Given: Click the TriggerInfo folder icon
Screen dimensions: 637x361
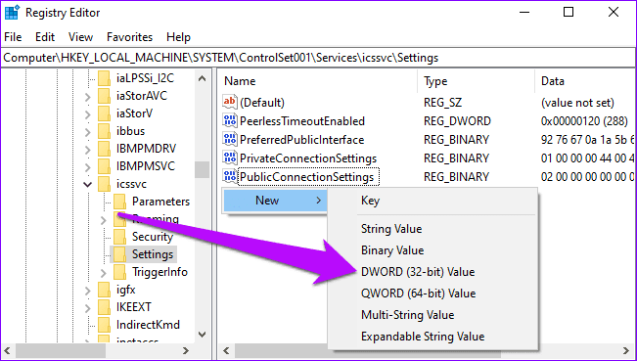Looking at the screenshot, I should [x=119, y=272].
